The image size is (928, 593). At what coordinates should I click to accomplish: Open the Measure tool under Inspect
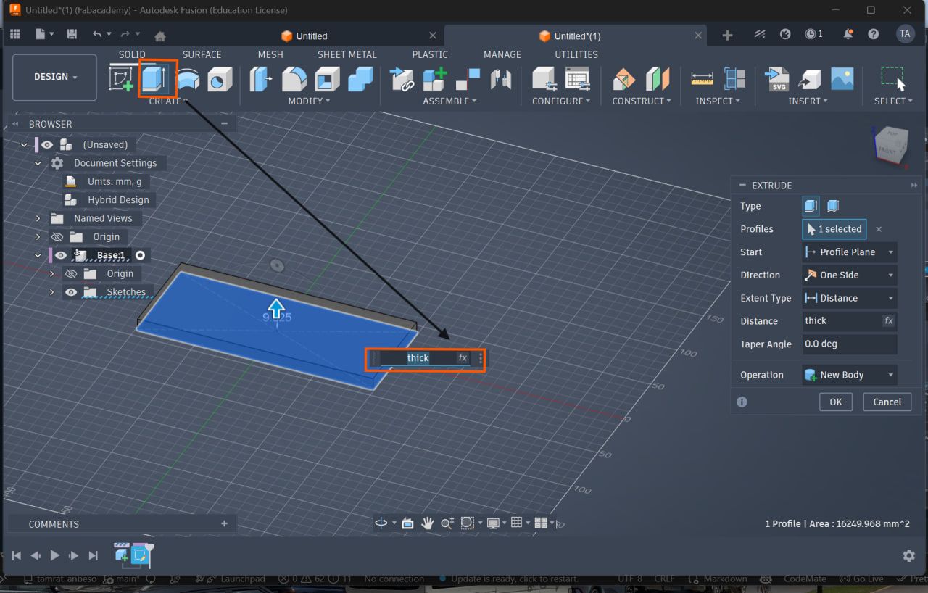[x=702, y=79]
